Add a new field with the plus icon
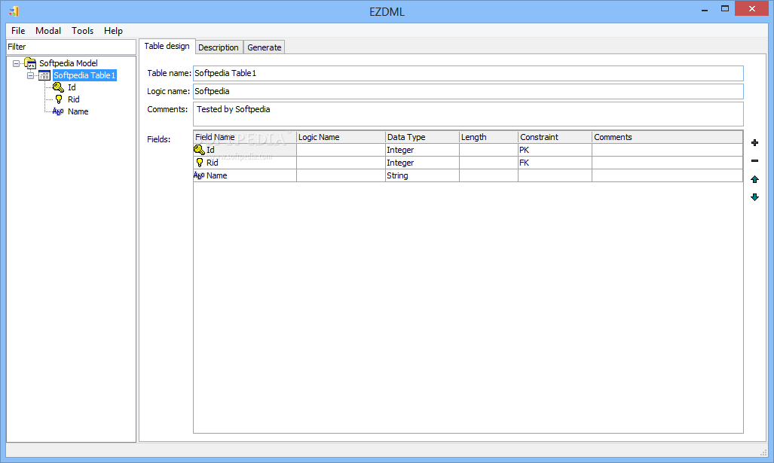This screenshot has width=774, height=463. tap(754, 142)
